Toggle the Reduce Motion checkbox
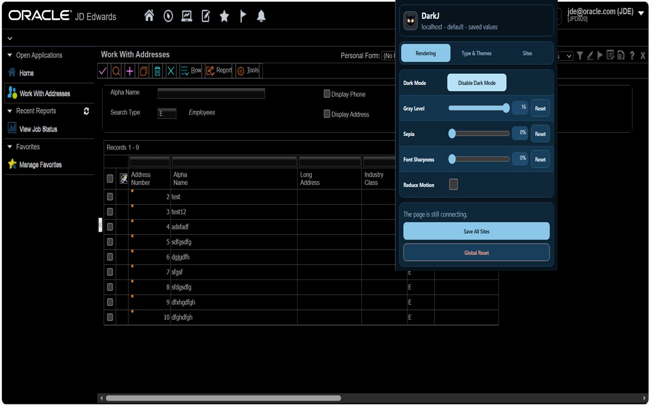 [453, 184]
